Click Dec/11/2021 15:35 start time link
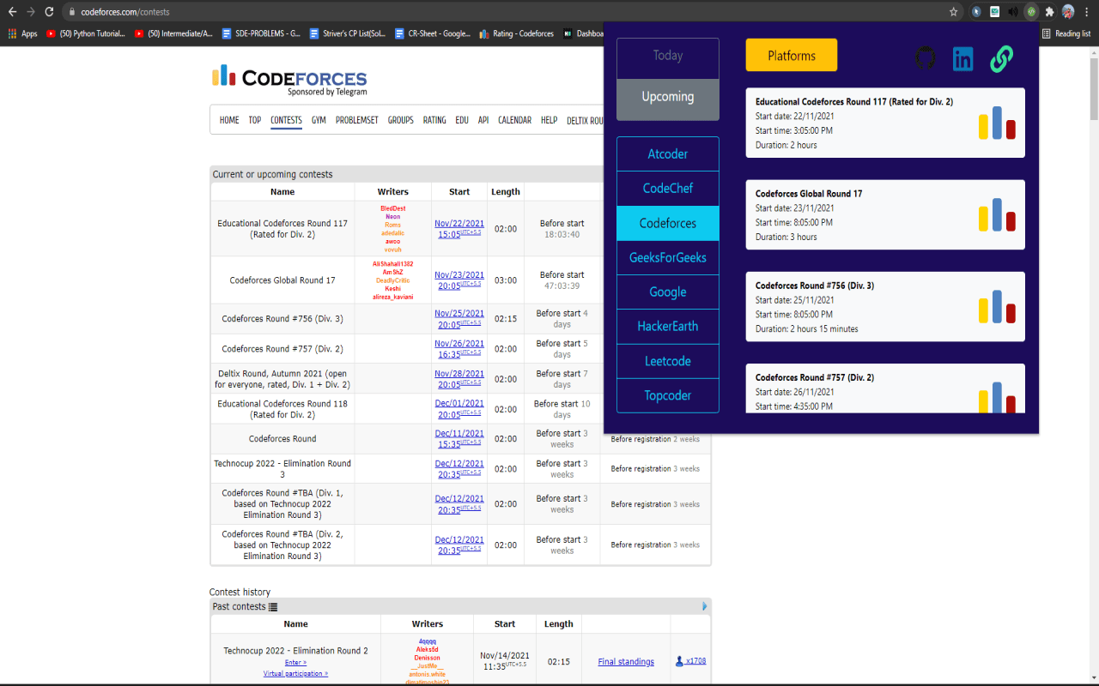 tap(459, 439)
